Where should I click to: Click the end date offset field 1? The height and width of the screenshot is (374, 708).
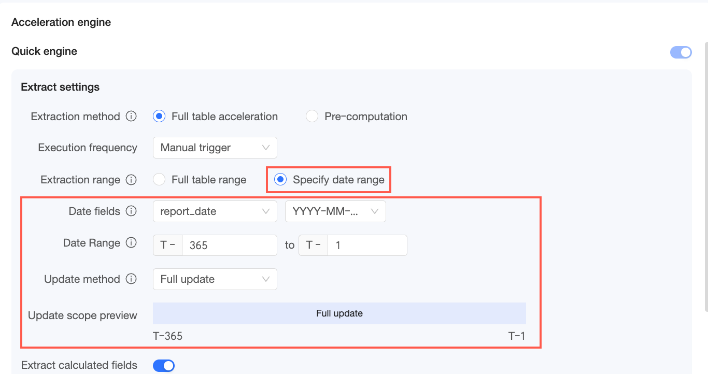367,245
